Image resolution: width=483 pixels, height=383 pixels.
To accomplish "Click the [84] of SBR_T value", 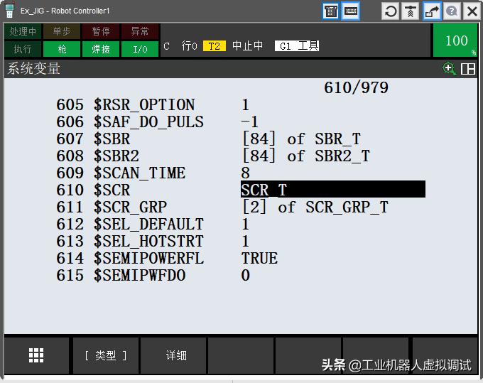I will tap(301, 139).
